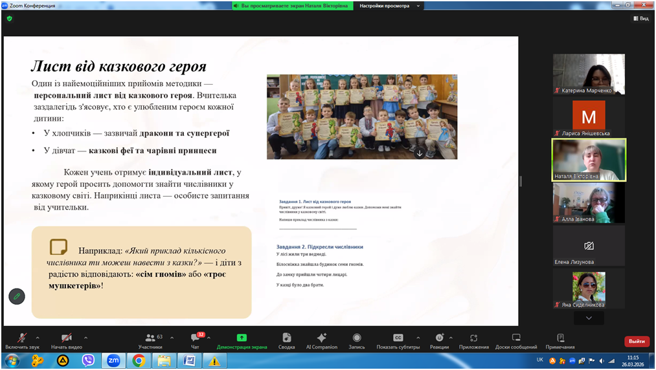Open the Вид view layout menu
Viewport: 656px width, 370px height.
(x=640, y=19)
